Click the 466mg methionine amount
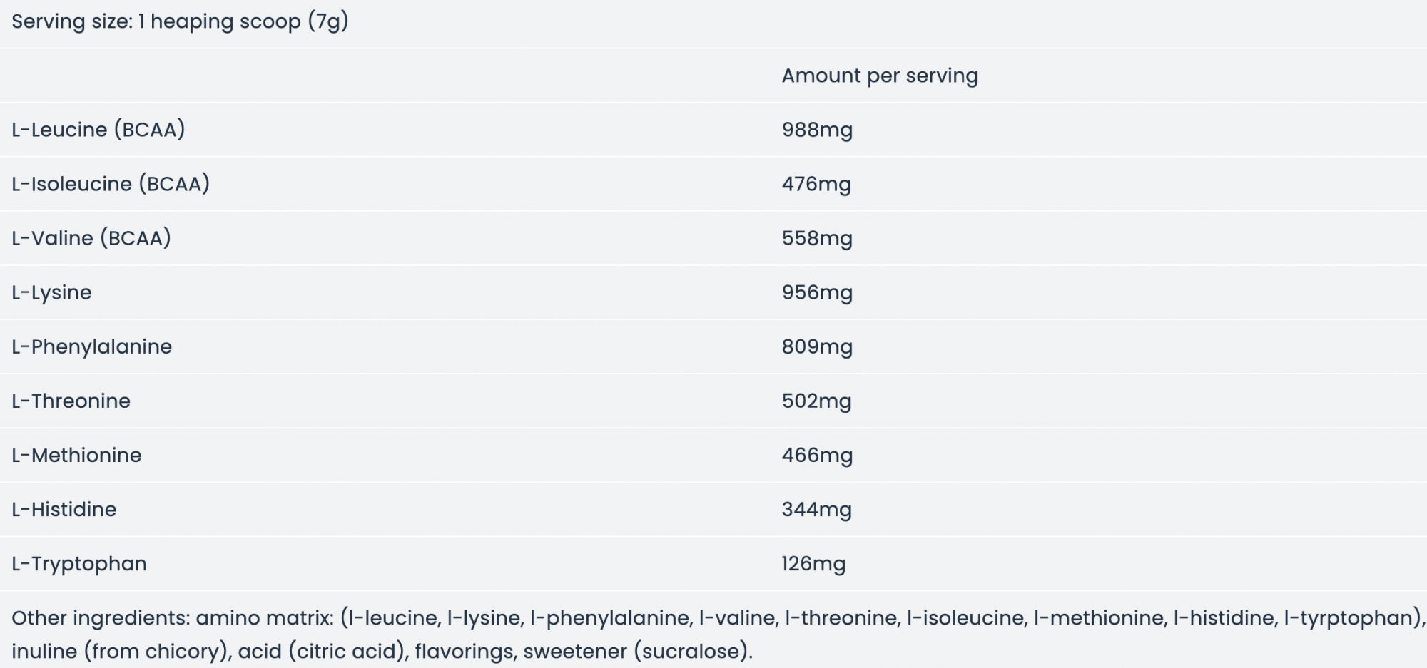 click(x=817, y=456)
